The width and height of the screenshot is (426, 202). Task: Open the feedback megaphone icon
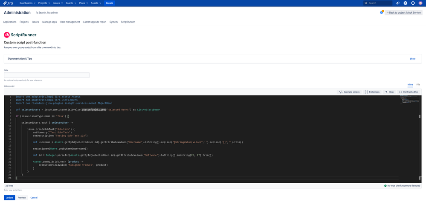pos(398,3)
